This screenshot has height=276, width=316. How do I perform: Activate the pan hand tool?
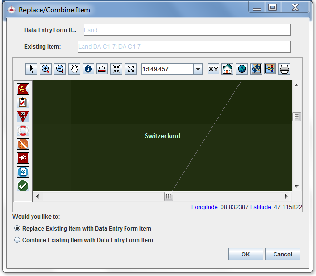click(74, 69)
